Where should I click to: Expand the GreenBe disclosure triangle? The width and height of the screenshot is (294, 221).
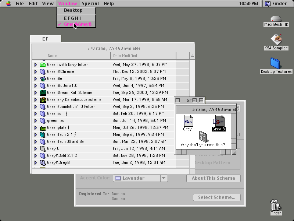pyautogui.click(x=36, y=78)
